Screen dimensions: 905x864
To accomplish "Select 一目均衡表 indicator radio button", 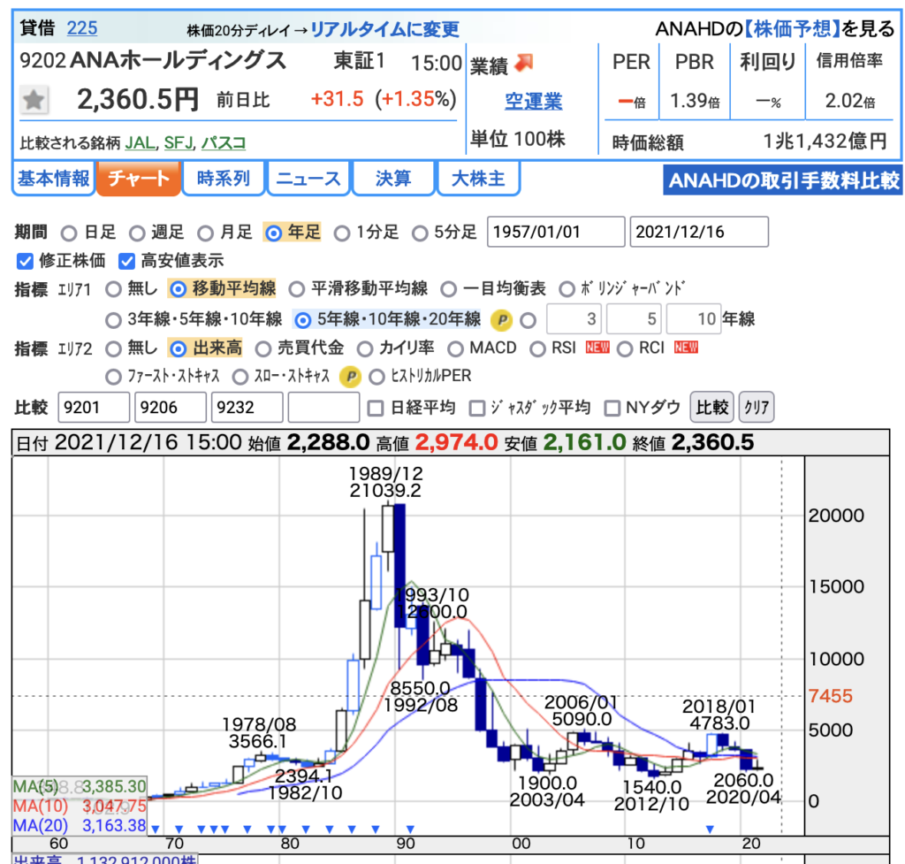I will point(448,289).
